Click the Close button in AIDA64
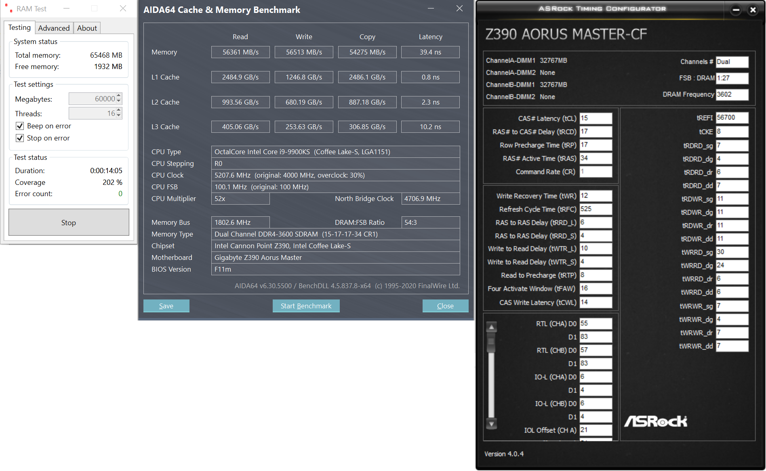The height and width of the screenshot is (471, 766). tap(445, 306)
